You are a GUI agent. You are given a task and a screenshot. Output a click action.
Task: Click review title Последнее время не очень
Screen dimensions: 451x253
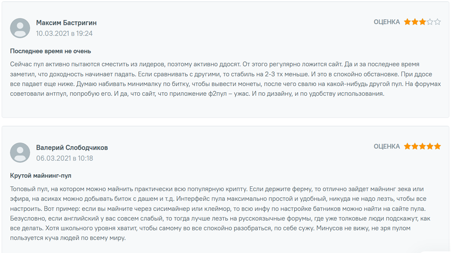click(x=50, y=51)
